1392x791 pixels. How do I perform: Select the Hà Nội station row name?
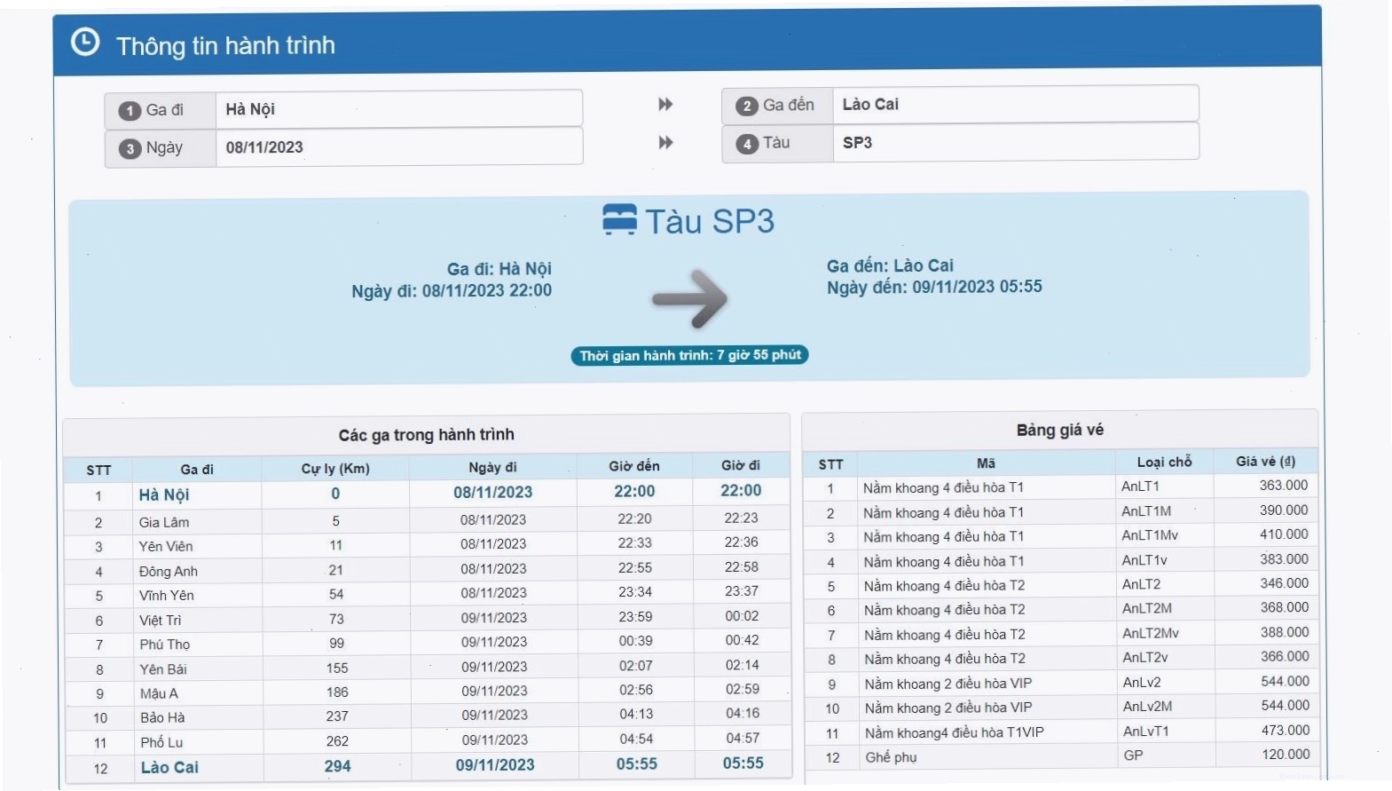pos(164,494)
